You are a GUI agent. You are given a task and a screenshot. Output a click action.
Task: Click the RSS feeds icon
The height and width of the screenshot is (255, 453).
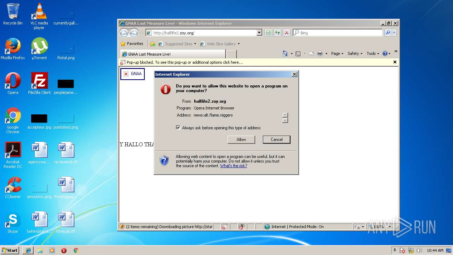coord(298,53)
